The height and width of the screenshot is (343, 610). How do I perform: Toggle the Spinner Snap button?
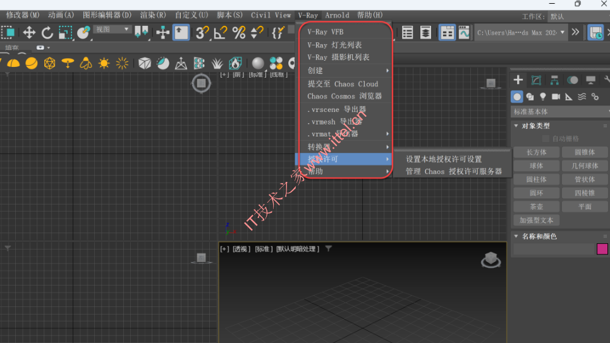tap(257, 33)
